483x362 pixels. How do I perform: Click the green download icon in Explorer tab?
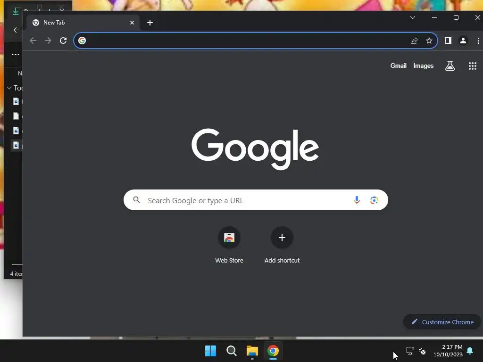(16, 12)
